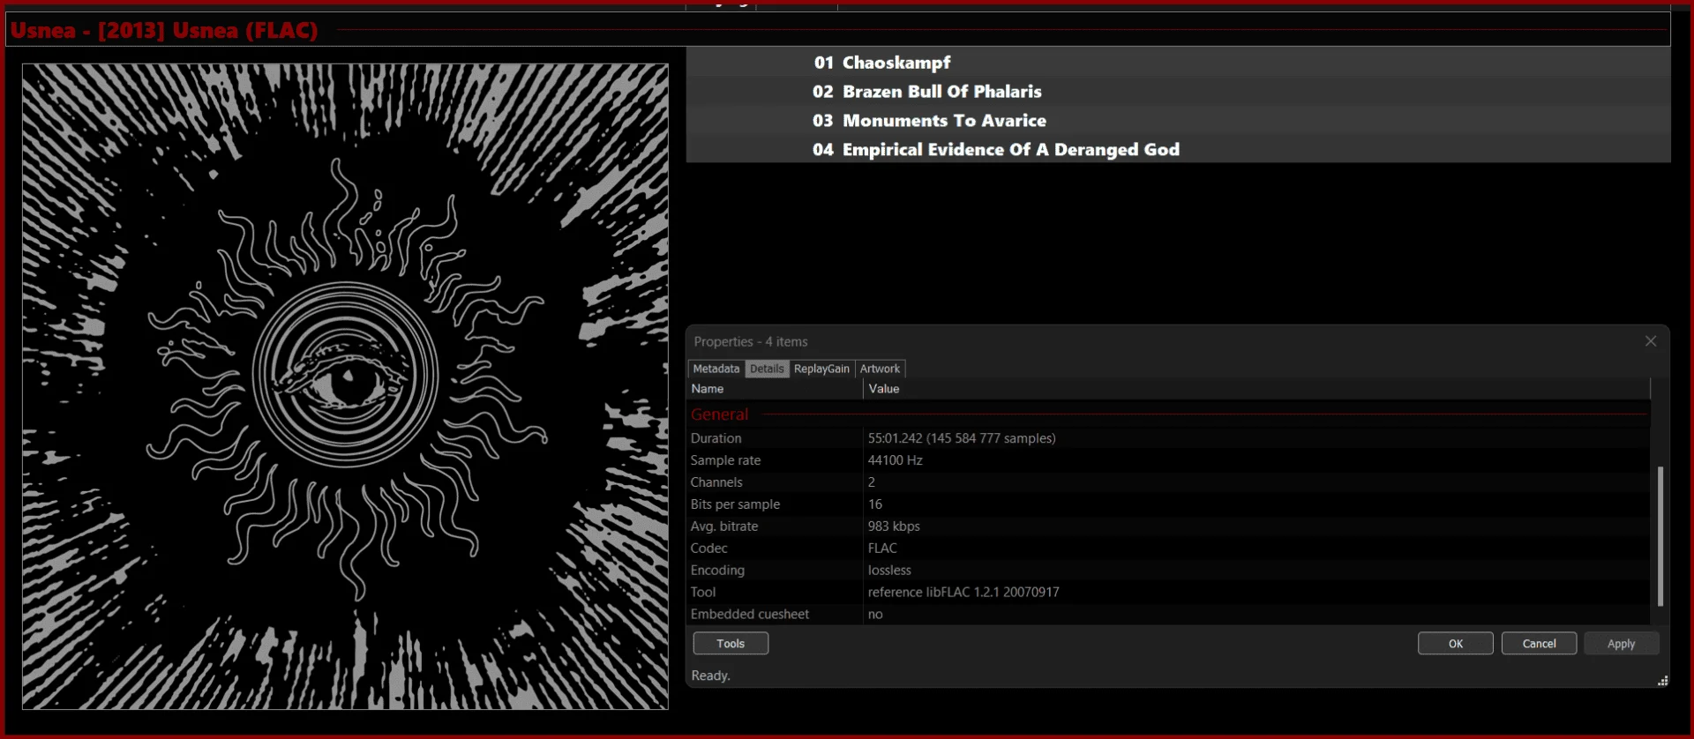1694x739 pixels.
Task: Close the Properties dialog
Action: (1650, 341)
